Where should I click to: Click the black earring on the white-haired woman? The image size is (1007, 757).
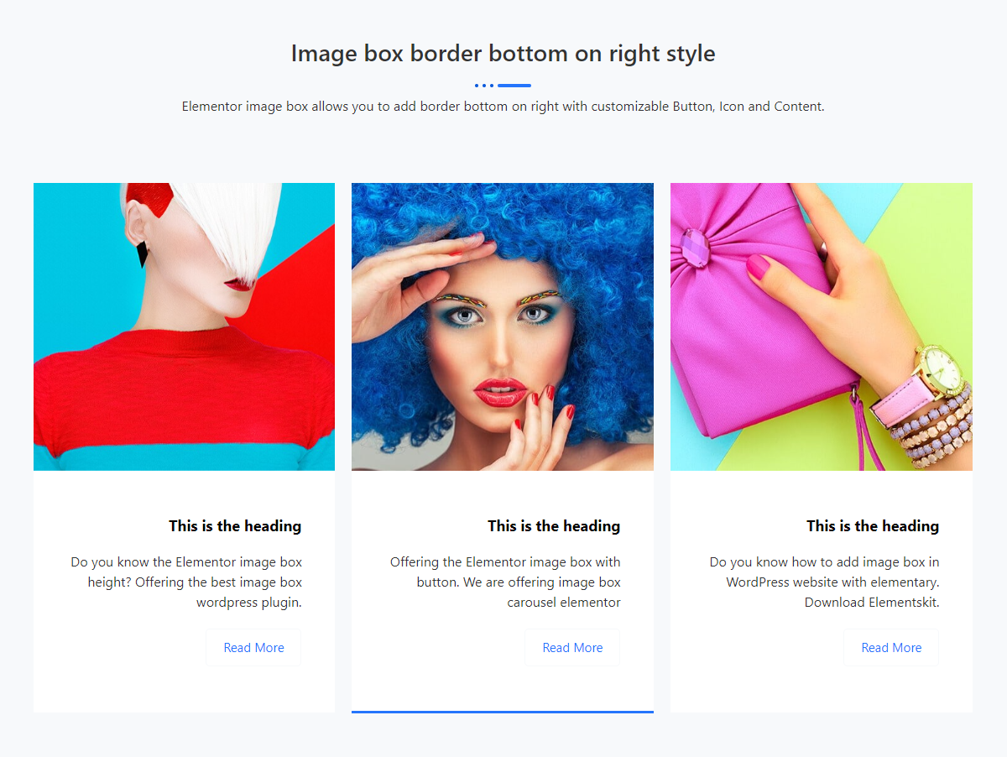coord(142,252)
